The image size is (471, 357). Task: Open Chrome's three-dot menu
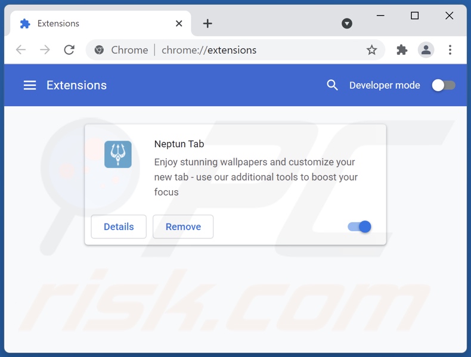point(450,50)
